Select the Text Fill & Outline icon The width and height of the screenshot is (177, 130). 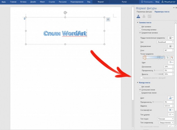138,16
